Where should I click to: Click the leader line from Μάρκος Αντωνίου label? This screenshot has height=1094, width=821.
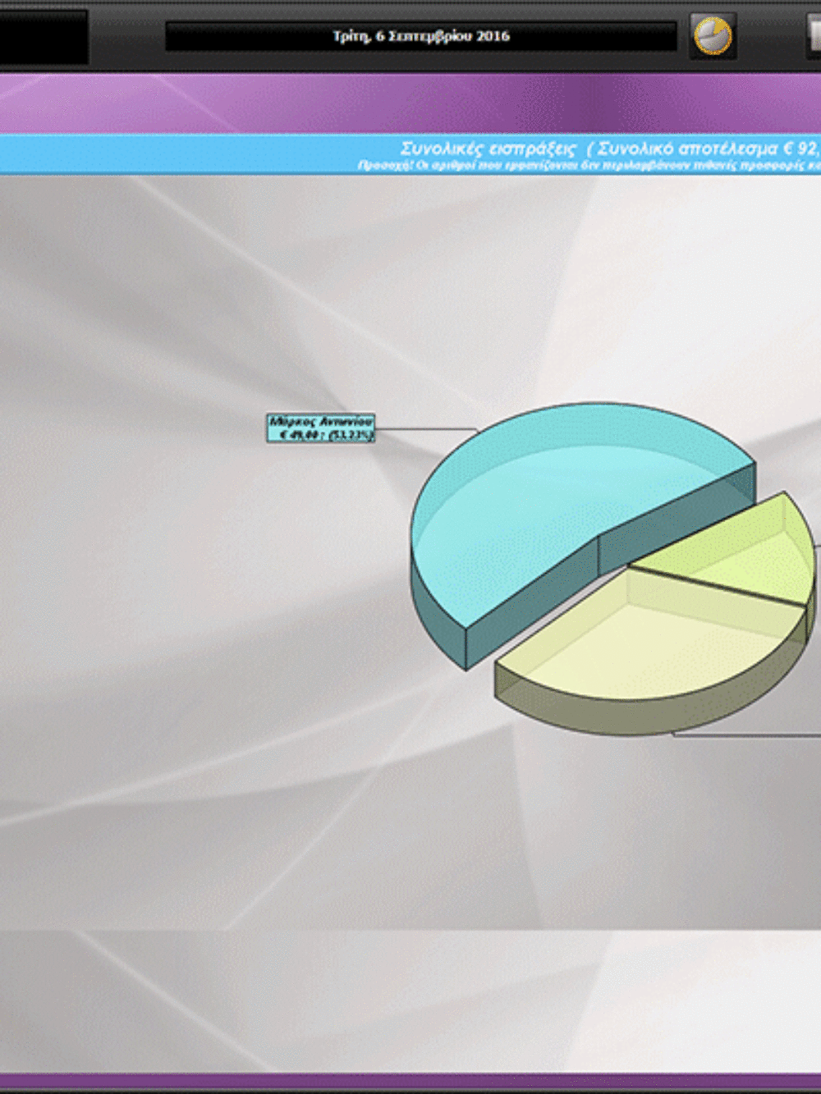click(425, 428)
